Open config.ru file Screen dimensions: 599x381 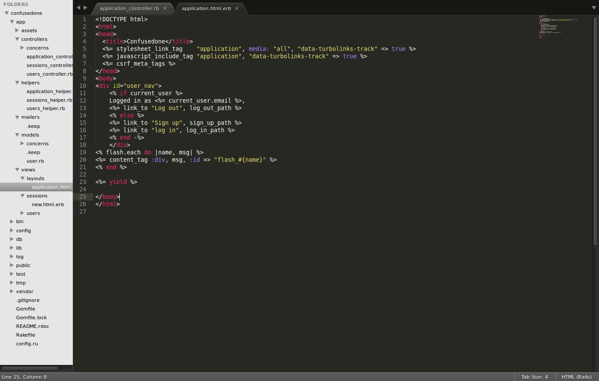point(27,344)
